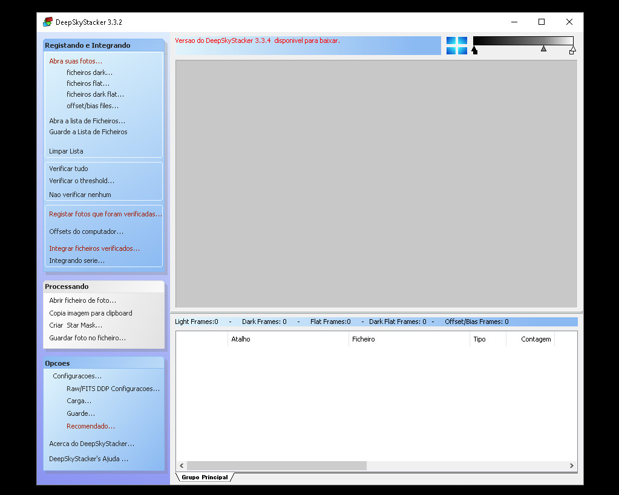Screen dimensions: 619x495
Task: Click the file list scrollbar right arrow
Action: (x=572, y=466)
